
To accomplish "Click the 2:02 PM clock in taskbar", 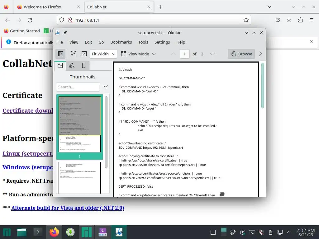I will point(305,232).
